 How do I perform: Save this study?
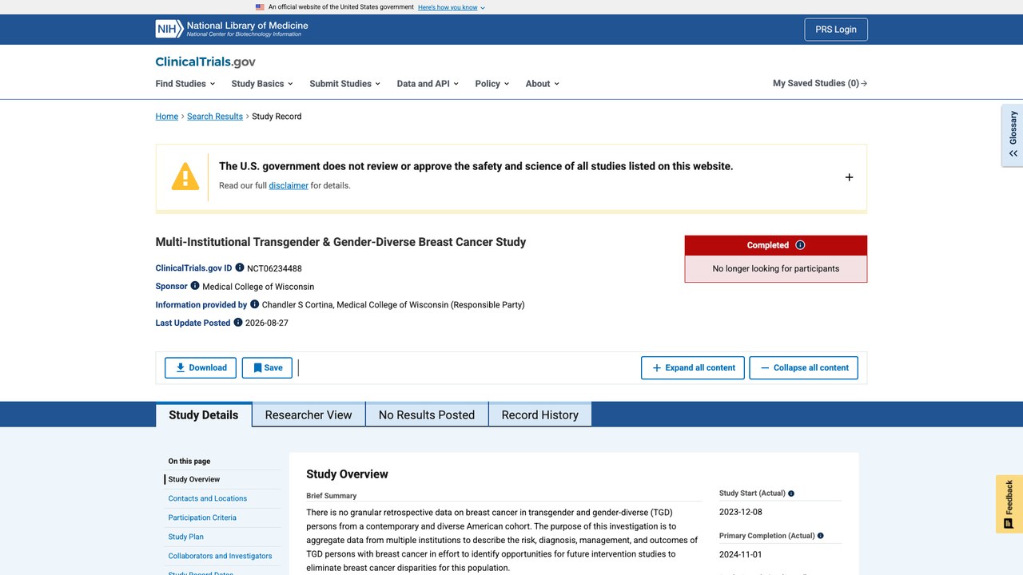point(267,367)
